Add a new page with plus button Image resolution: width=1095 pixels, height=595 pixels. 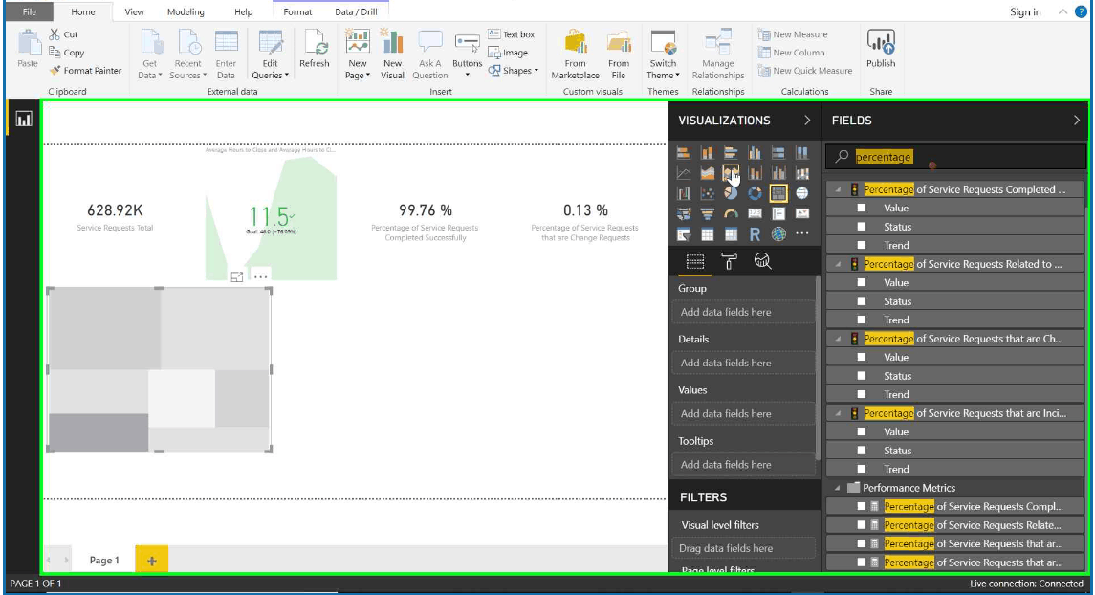(151, 560)
